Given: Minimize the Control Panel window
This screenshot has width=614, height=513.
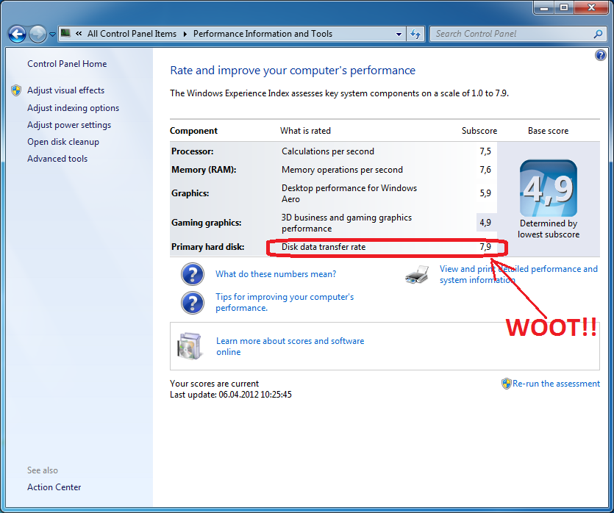Looking at the screenshot, I should click(544, 8).
